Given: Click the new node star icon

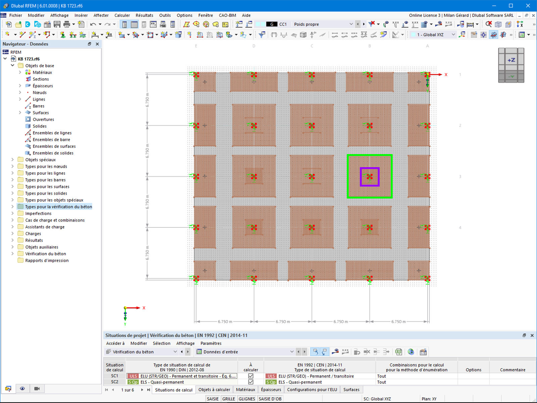Looking at the screenshot, I should 7,35.
